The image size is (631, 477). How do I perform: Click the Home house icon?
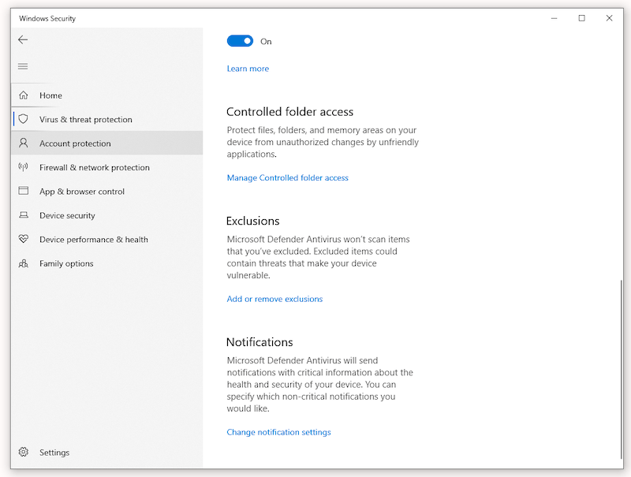(24, 95)
